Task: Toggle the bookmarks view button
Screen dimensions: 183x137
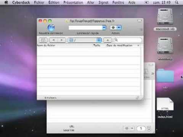Action: click(43, 40)
